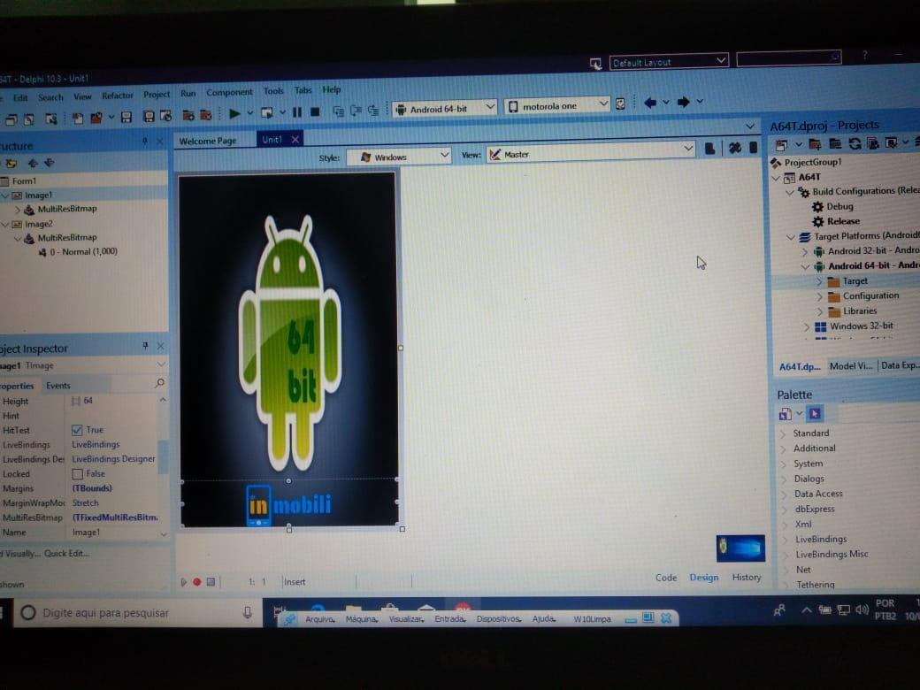920x690 pixels.
Task: Open the Component menu
Action: 229,92
